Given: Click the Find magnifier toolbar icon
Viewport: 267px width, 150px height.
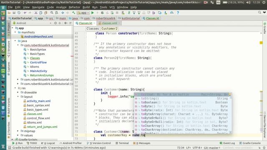Looking at the screenshot, I should pos(52,13).
